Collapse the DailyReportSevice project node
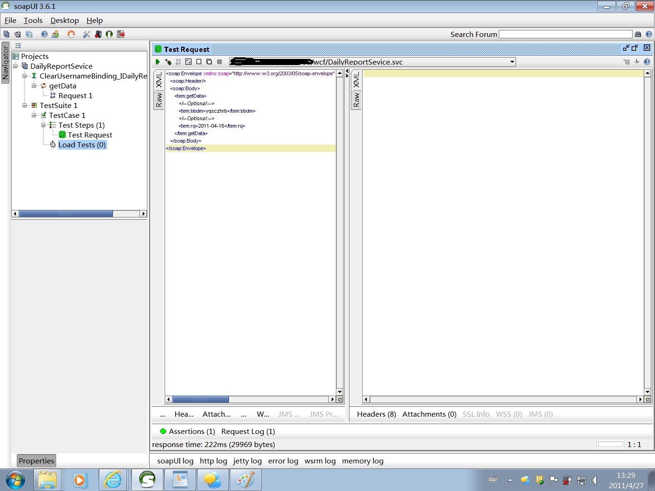This screenshot has height=491, width=655. click(x=15, y=66)
